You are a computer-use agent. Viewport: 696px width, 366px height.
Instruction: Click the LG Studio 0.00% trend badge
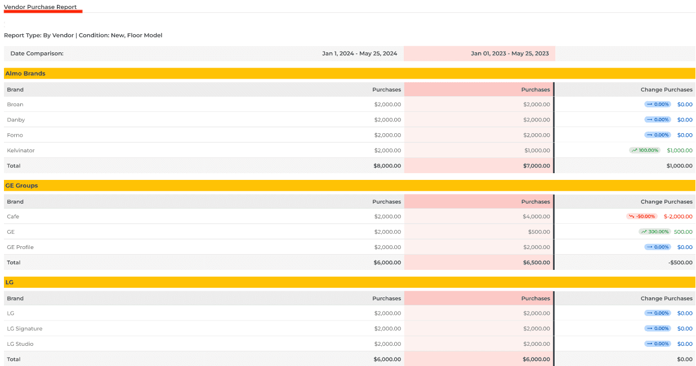658,344
